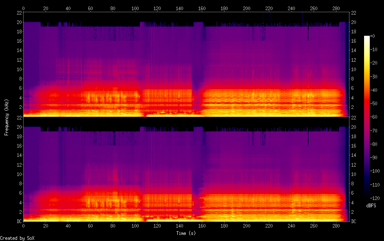Click the "100" tick on the top time axis
Image resolution: width=384 pixels, height=241 pixels.
(x=135, y=8)
